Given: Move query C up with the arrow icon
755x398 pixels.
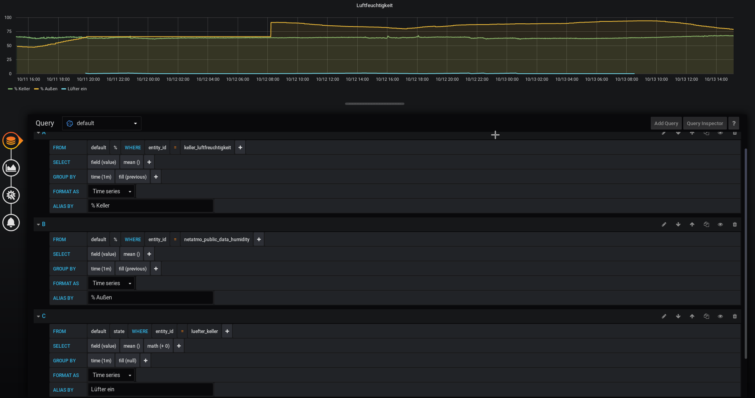Looking at the screenshot, I should click(x=692, y=316).
